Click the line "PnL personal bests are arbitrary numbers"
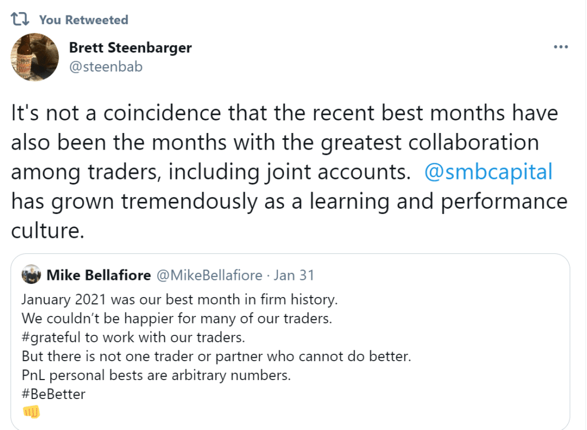 [x=156, y=375]
